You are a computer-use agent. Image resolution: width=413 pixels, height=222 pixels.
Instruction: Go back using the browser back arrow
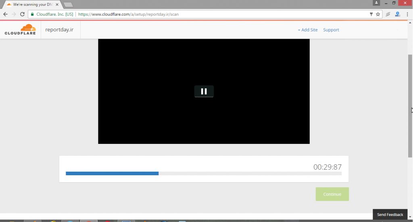point(5,14)
